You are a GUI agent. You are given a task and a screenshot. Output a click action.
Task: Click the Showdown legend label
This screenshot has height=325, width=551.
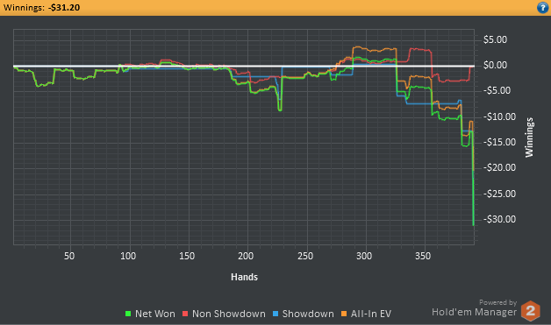tap(308, 314)
